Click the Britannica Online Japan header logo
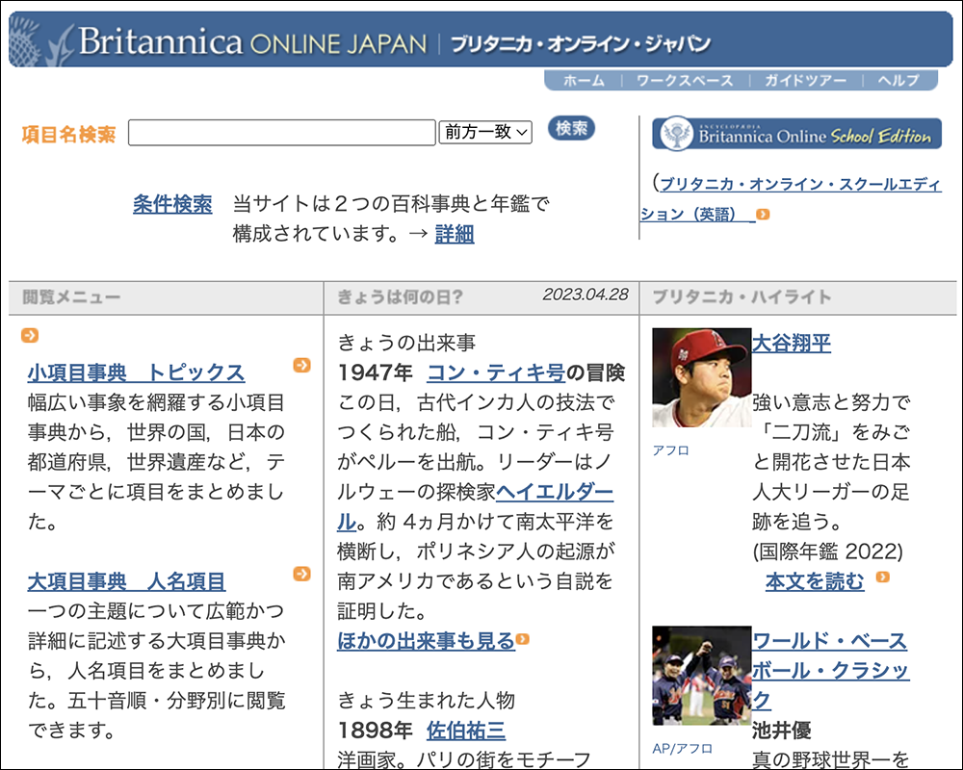This screenshot has width=963, height=770. pos(394,41)
